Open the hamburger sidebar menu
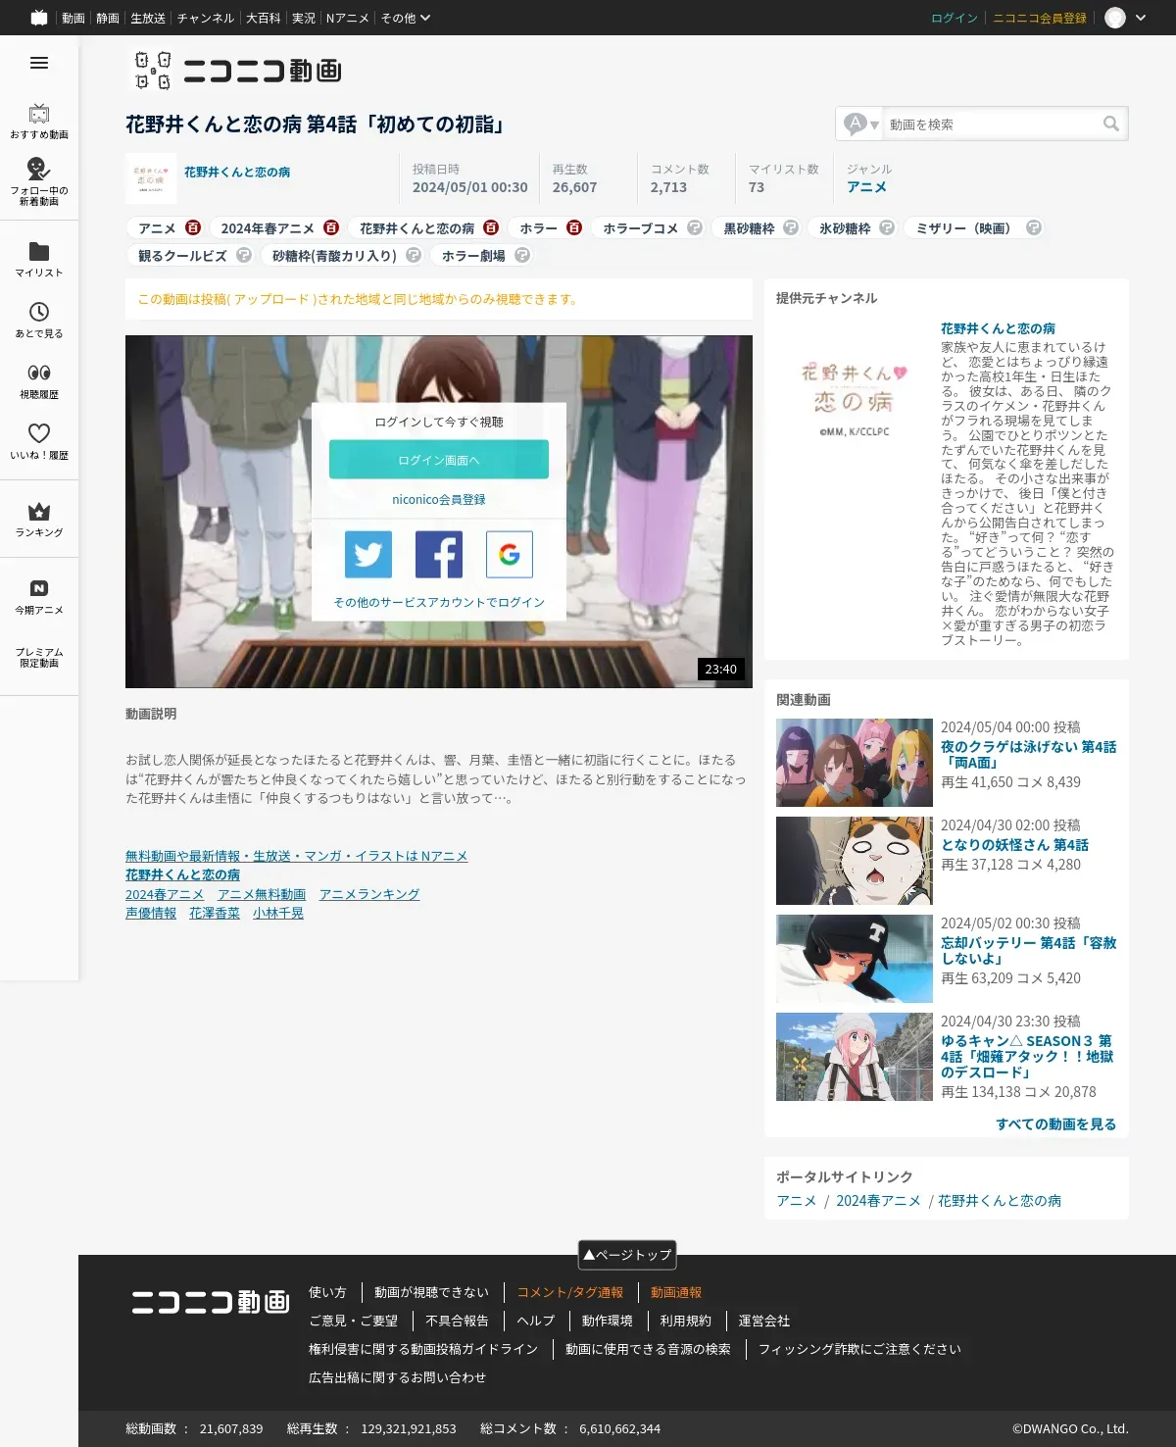This screenshot has width=1176, height=1447. click(39, 63)
